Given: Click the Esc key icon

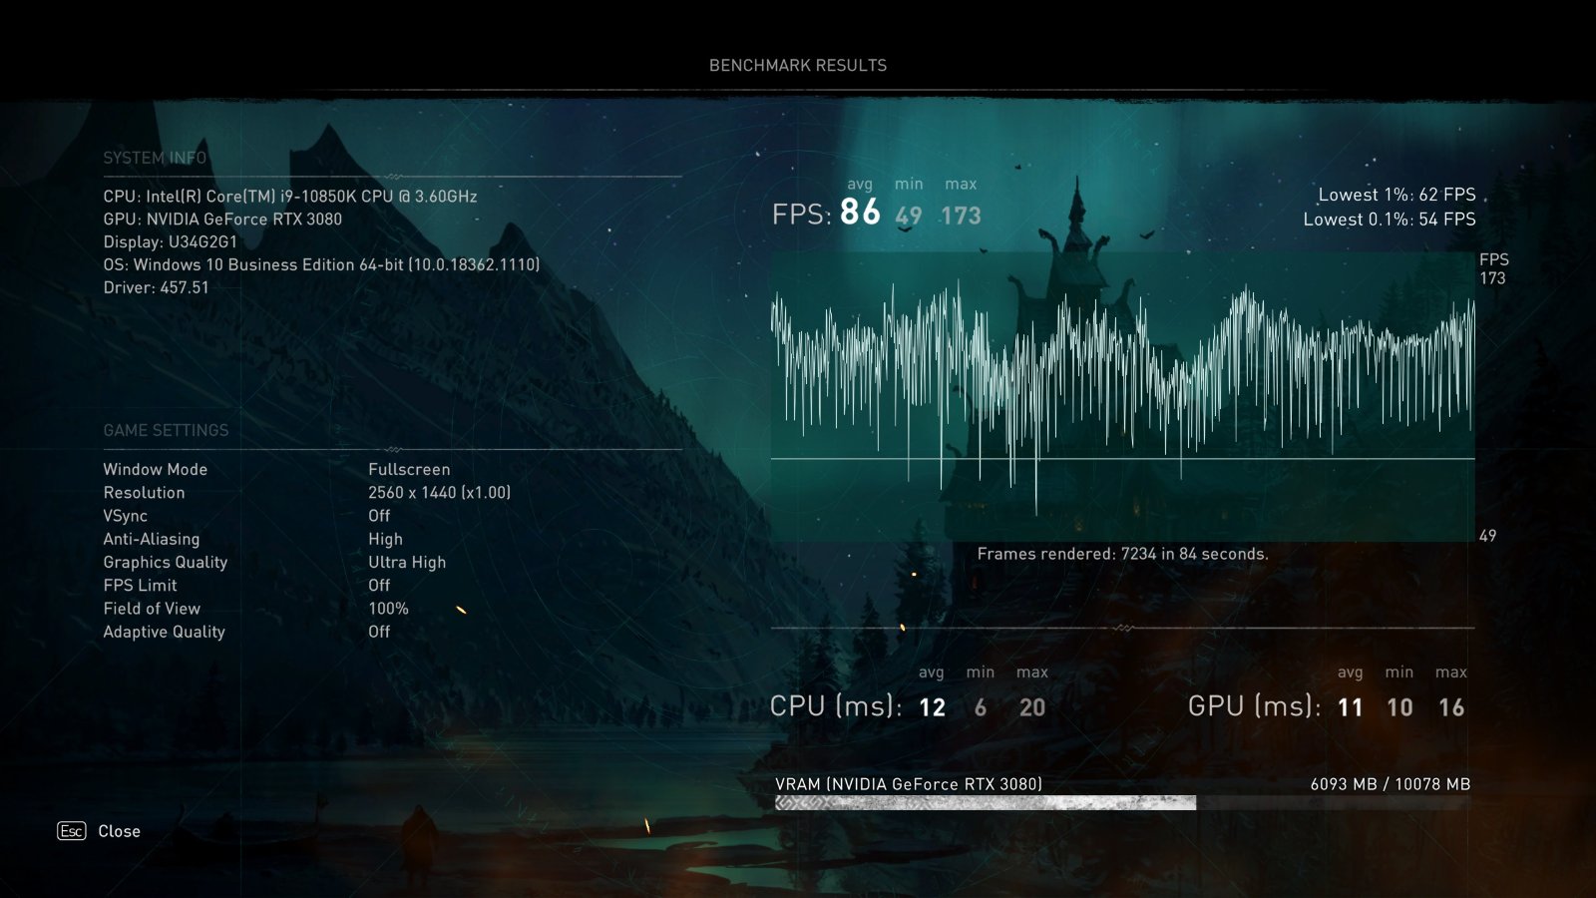Looking at the screenshot, I should tap(72, 831).
